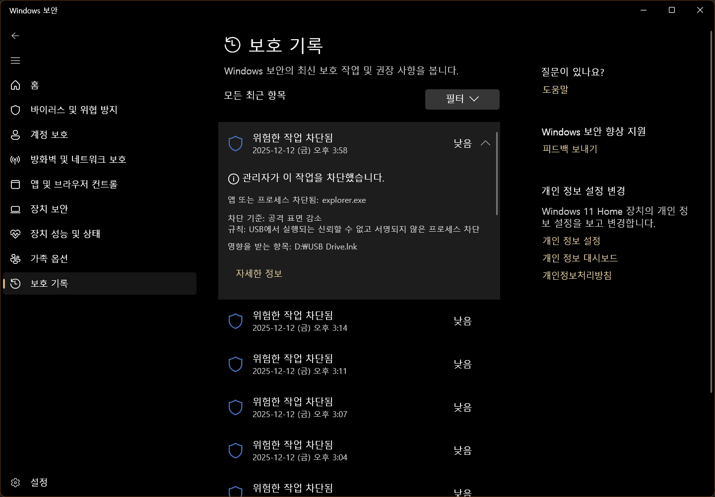Click the history clock icon in page title
The image size is (715, 497).
(x=232, y=45)
